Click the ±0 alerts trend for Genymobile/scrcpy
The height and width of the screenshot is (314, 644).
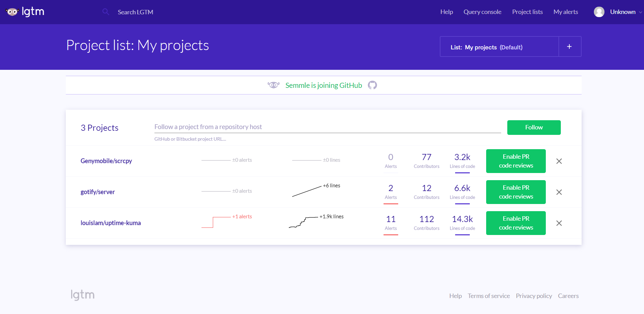tap(227, 160)
